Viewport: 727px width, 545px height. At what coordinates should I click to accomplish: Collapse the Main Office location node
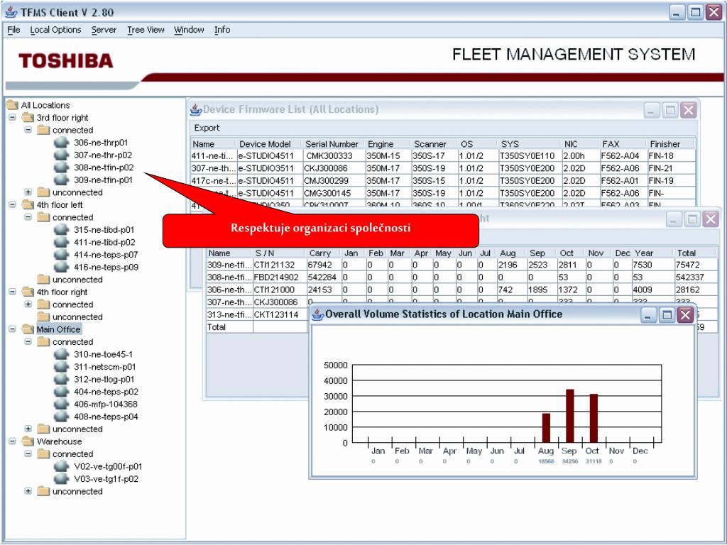[x=13, y=329]
